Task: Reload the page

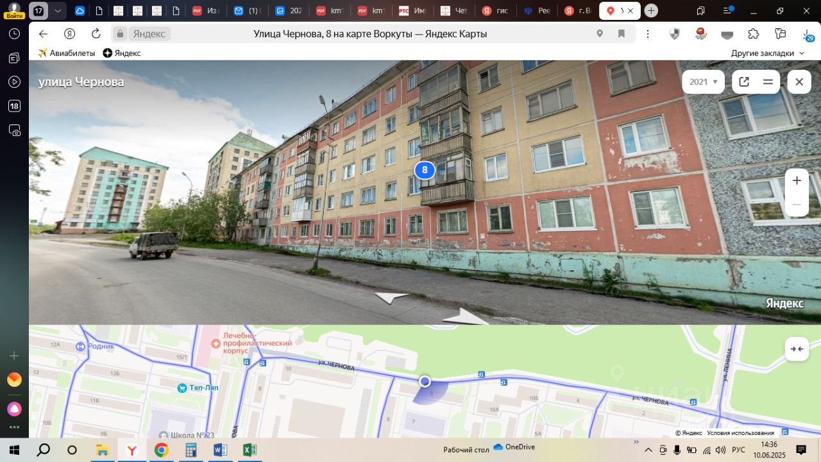Action: [96, 34]
